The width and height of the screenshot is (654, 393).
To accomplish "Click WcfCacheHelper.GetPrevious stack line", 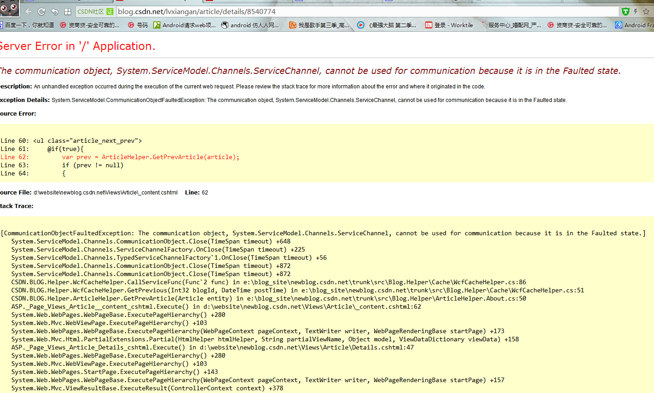I will tap(298, 290).
